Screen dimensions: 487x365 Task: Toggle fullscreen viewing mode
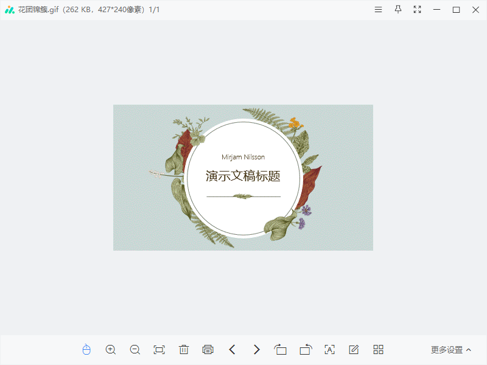pos(417,9)
